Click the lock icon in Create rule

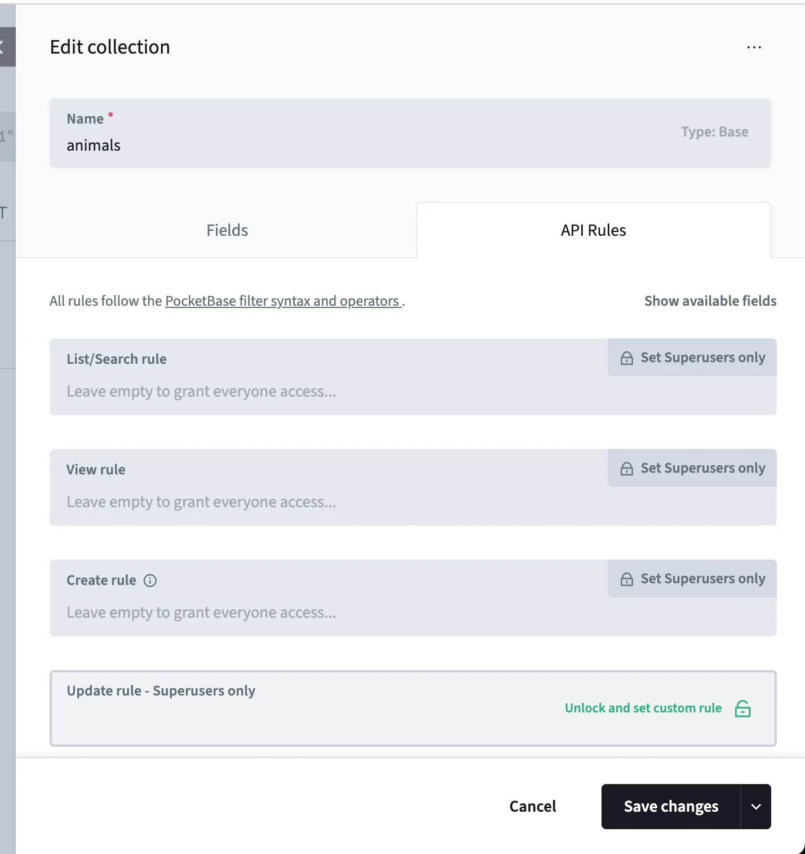[626, 579]
